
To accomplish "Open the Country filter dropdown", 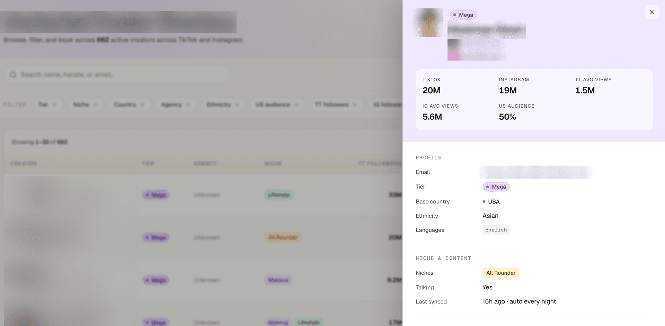I will click(129, 105).
